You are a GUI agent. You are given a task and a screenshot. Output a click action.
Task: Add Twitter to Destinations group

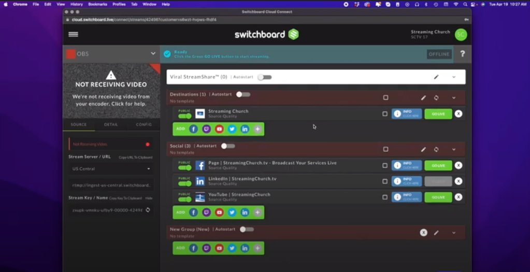click(x=232, y=129)
